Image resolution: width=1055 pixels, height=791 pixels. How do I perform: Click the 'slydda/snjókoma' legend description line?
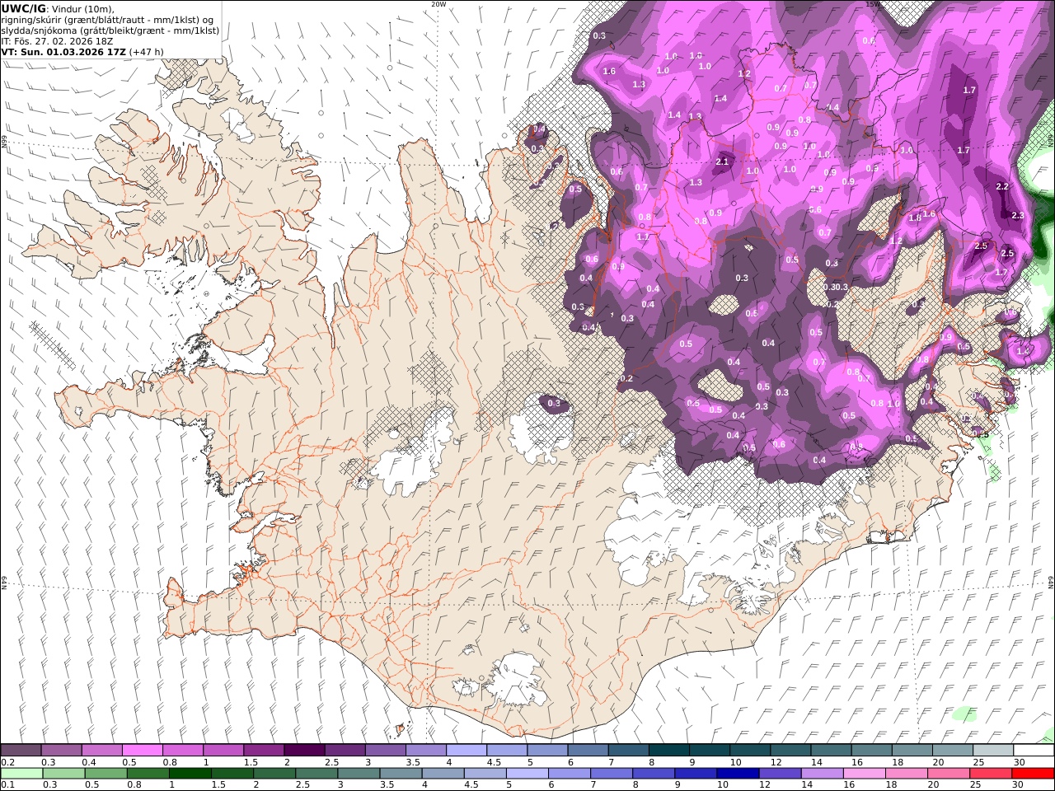click(x=110, y=30)
